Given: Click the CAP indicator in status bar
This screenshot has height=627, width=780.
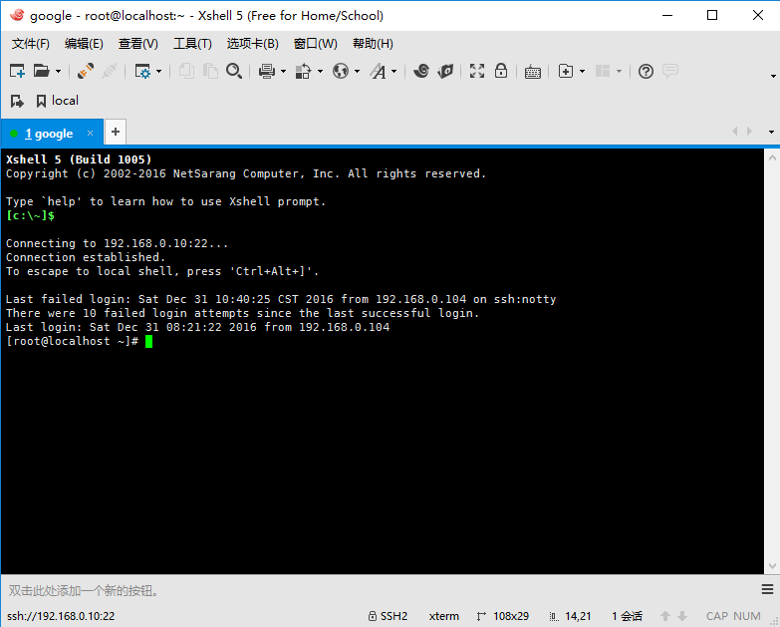Looking at the screenshot, I should tap(717, 616).
